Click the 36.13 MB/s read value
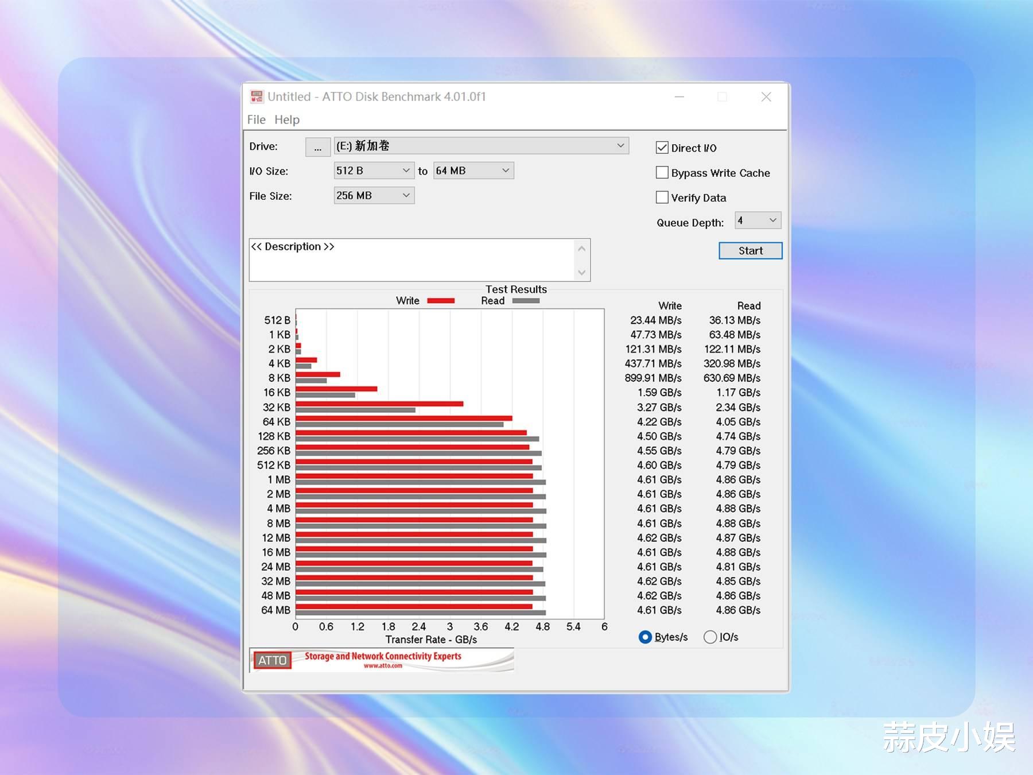1033x775 pixels. pos(735,320)
